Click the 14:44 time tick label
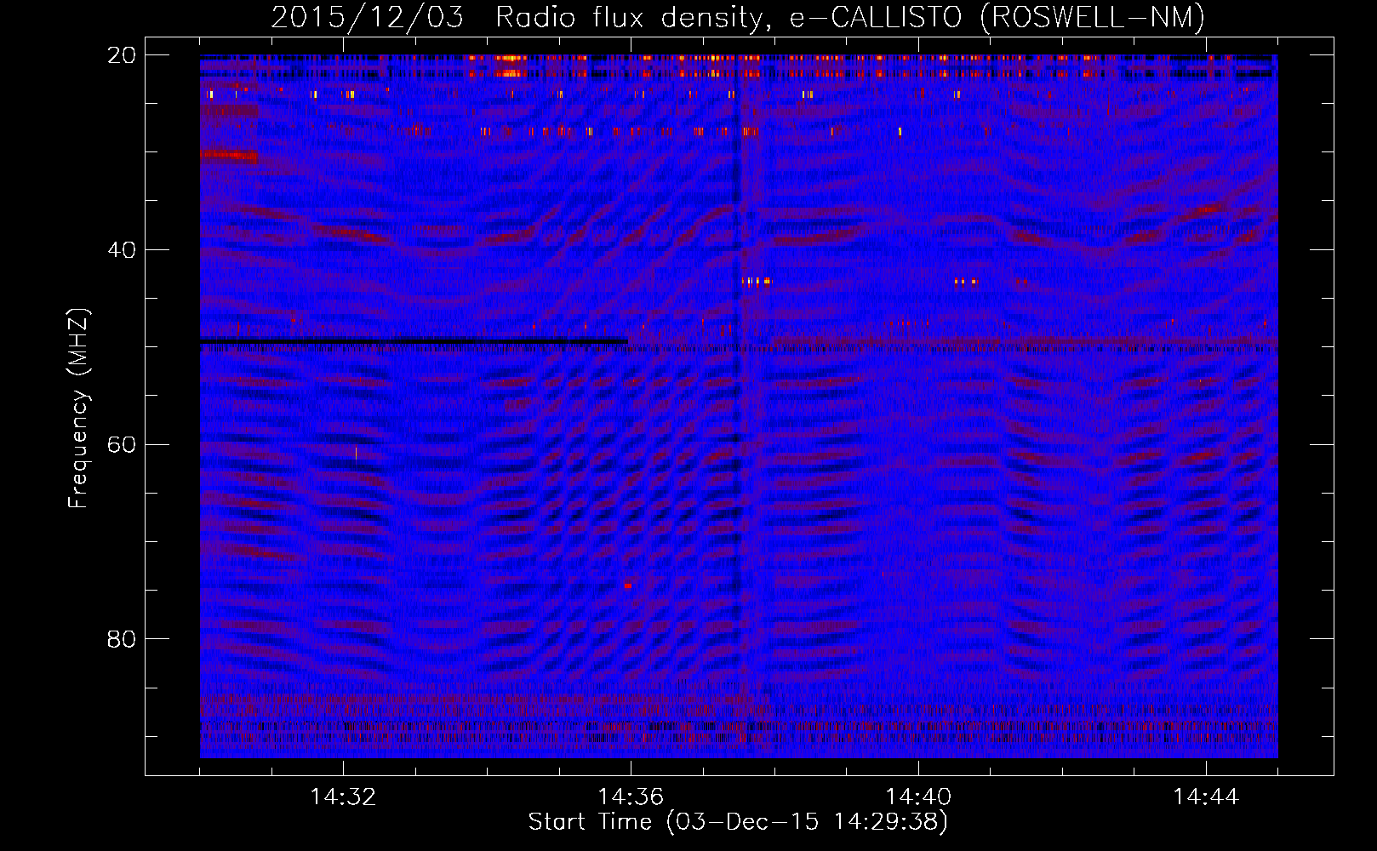The image size is (1377, 851). (x=1206, y=797)
